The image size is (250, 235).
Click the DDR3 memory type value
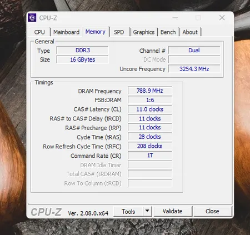click(x=83, y=51)
